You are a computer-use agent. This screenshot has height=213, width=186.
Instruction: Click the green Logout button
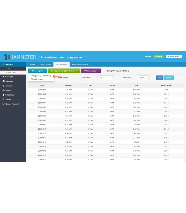point(159,56)
